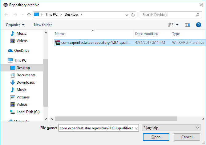Select Desktop in the address breadcrumb

[71, 14]
